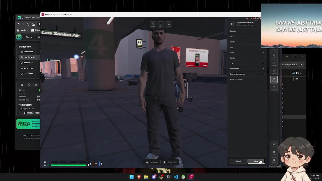The image size is (322, 181).
Task: Click the txAdmin tx logo
Action: [19, 37]
